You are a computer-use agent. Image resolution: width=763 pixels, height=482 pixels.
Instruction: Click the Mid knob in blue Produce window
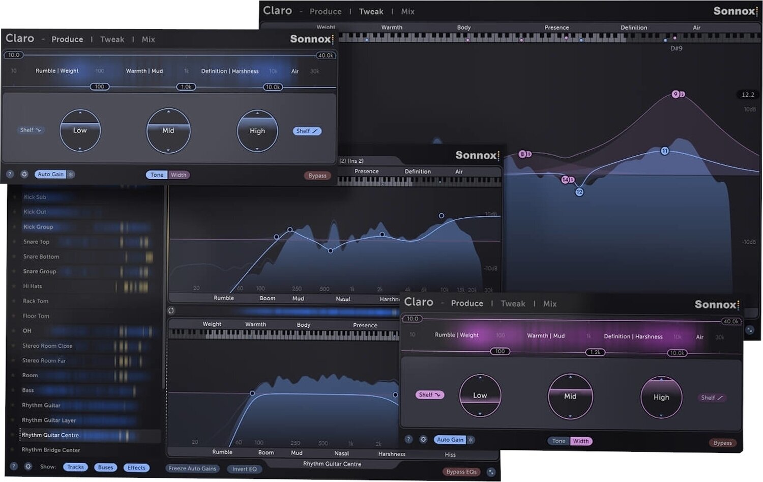168,131
